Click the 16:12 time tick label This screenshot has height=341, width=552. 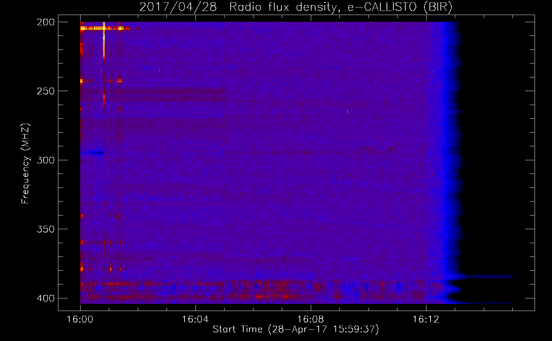[426, 319]
